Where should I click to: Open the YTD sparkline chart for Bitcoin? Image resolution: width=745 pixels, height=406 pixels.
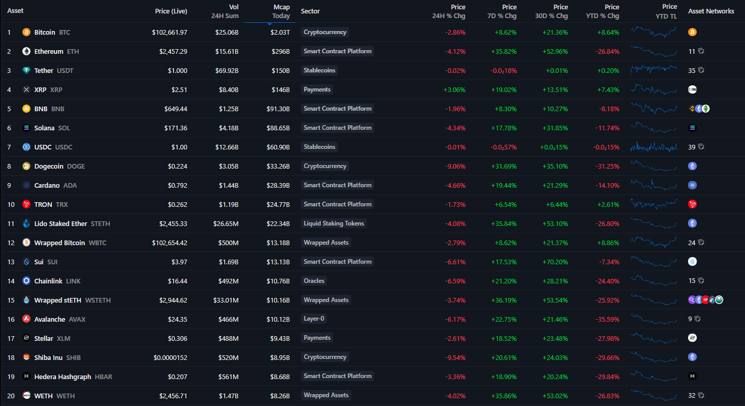654,32
